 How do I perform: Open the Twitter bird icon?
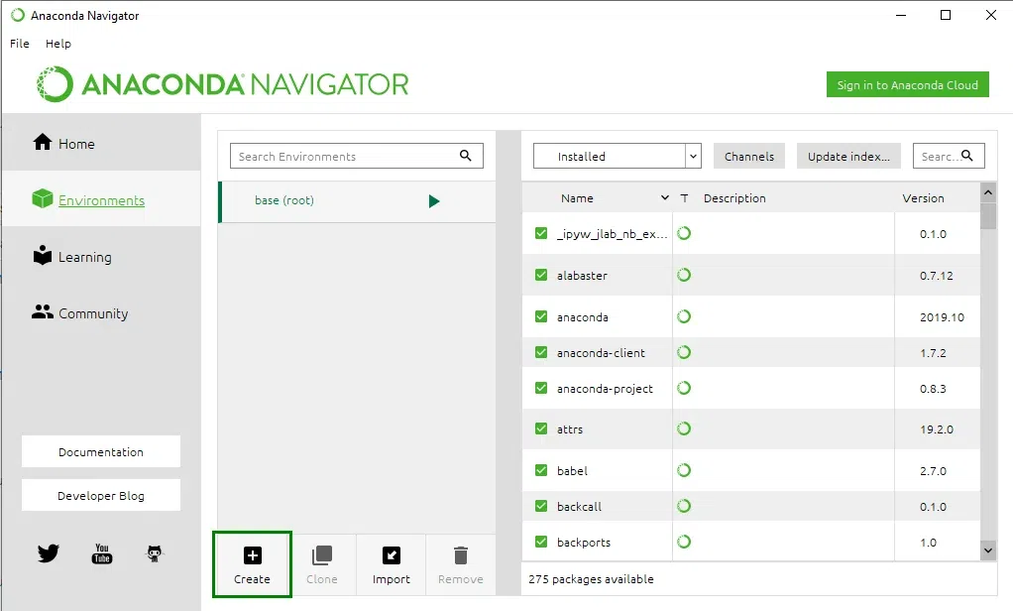tap(49, 552)
